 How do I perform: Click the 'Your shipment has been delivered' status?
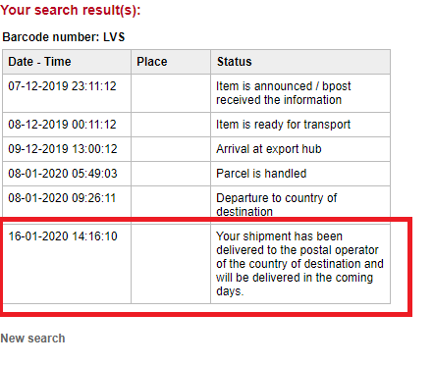[x=299, y=264]
